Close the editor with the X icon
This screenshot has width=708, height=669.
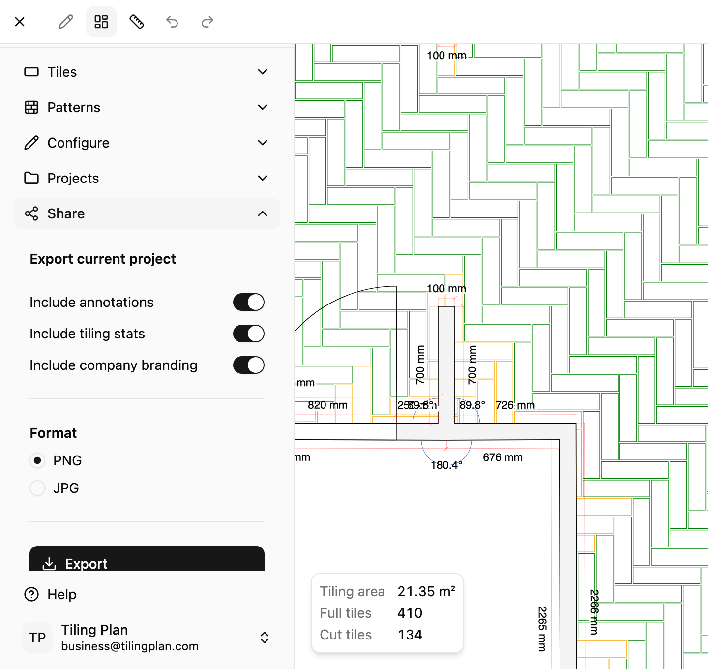coord(20,22)
